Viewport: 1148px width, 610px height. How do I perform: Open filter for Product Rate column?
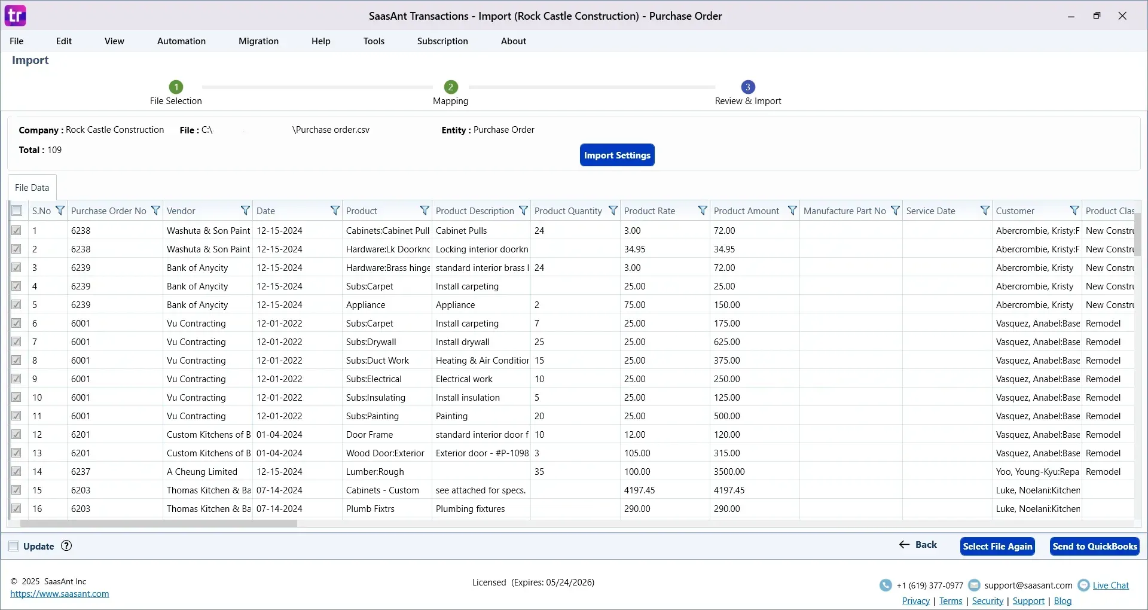click(703, 211)
